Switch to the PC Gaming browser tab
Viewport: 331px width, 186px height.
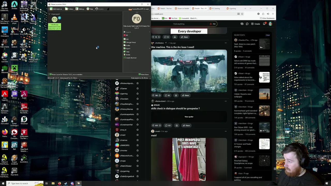point(215,9)
